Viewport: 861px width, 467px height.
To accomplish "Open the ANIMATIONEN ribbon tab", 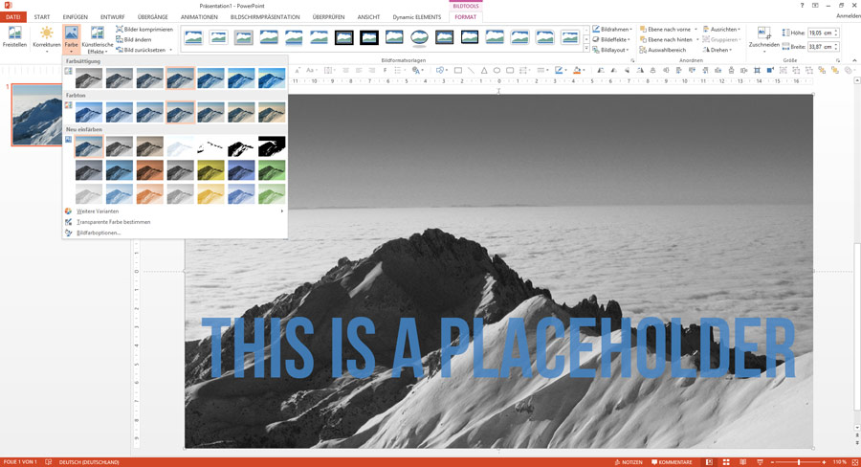I will (x=199, y=17).
